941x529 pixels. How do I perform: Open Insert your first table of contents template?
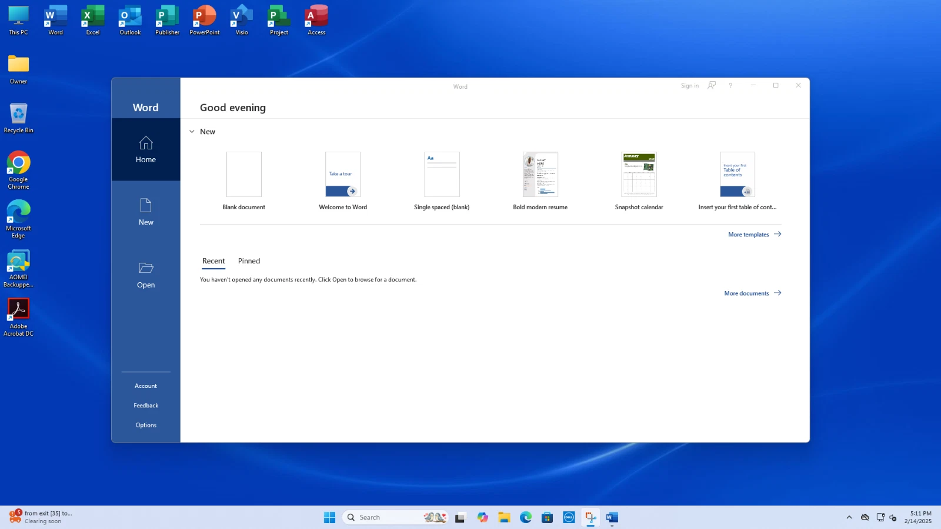pos(738,181)
